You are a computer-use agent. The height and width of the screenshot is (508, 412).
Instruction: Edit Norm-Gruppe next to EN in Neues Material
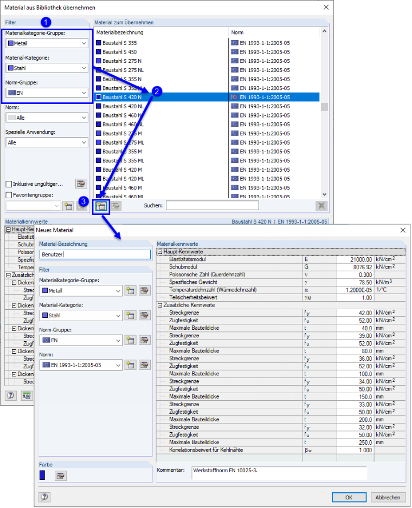(x=144, y=340)
